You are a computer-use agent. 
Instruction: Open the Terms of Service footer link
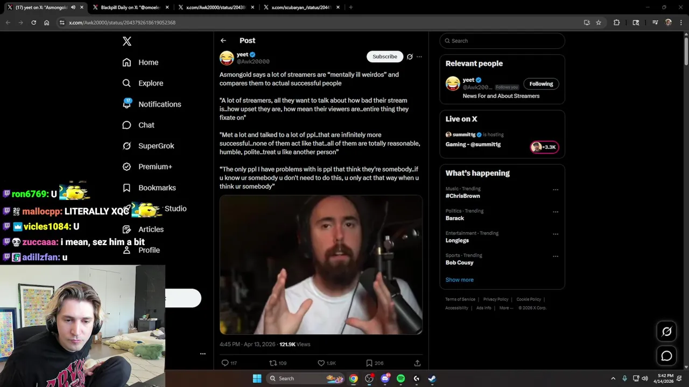coord(460,299)
